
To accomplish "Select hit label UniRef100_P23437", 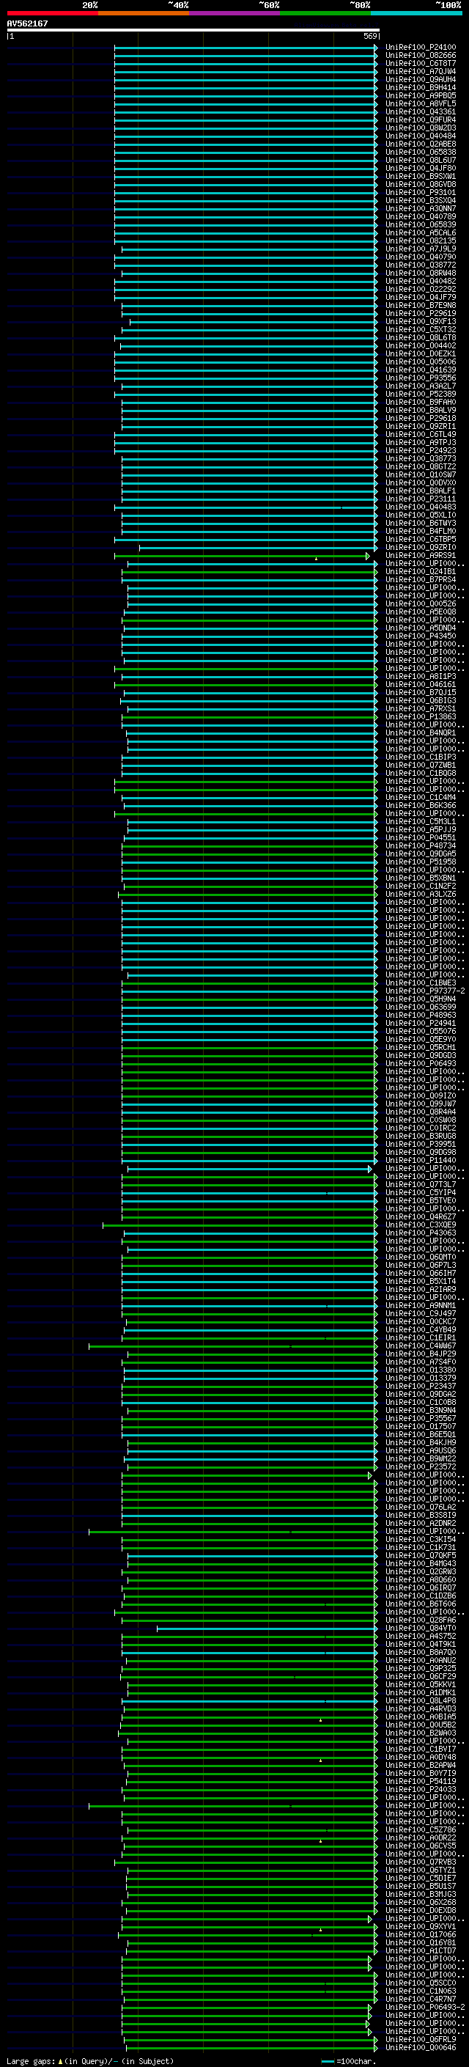I will [x=421, y=1386].
